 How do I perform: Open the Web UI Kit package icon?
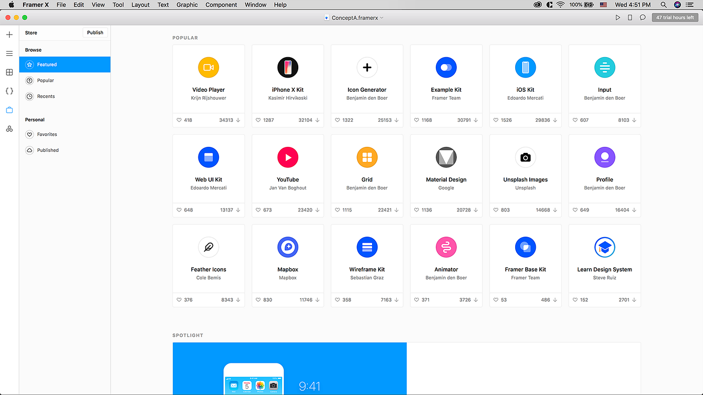pos(208,157)
